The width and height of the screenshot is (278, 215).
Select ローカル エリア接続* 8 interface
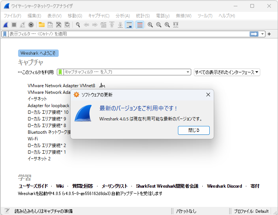(47, 126)
